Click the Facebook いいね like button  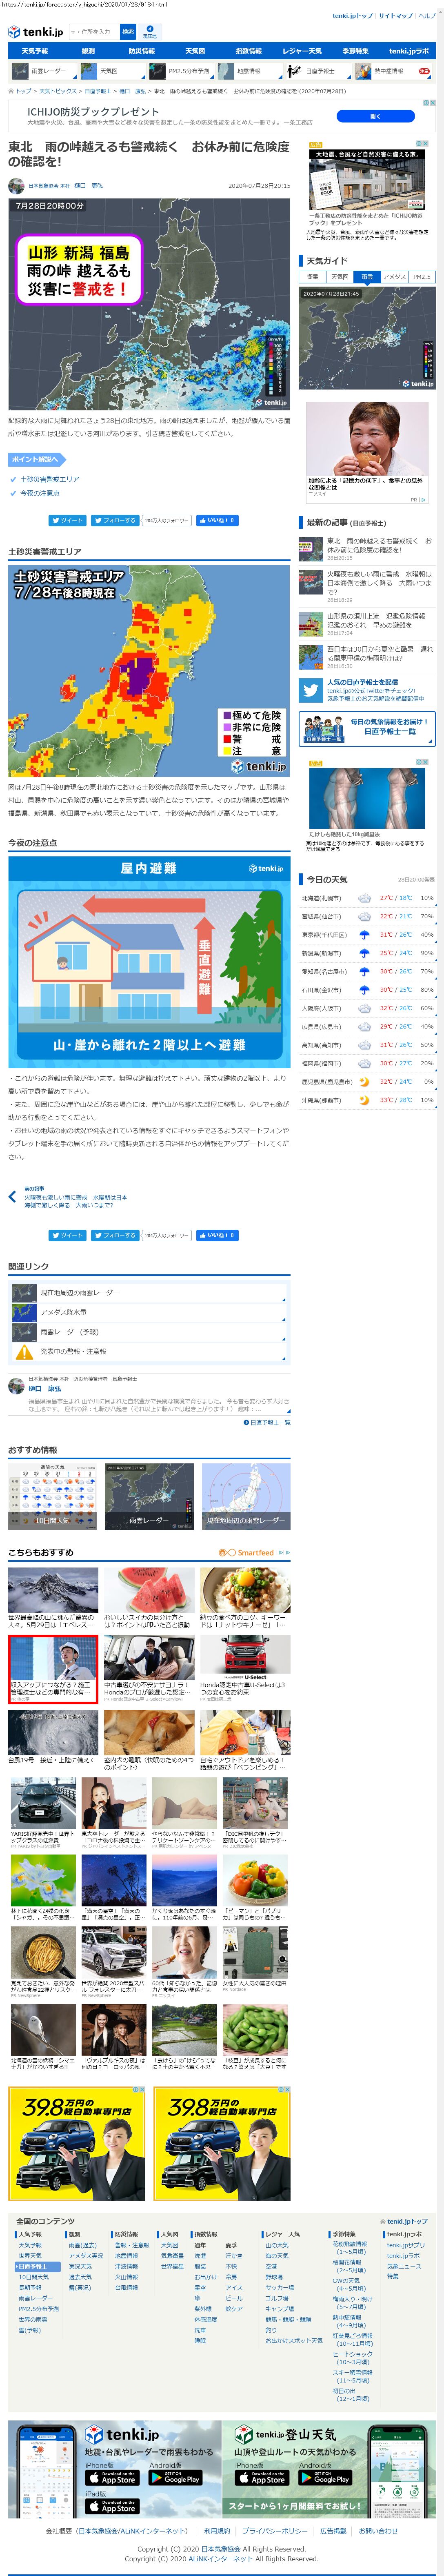pos(217,520)
